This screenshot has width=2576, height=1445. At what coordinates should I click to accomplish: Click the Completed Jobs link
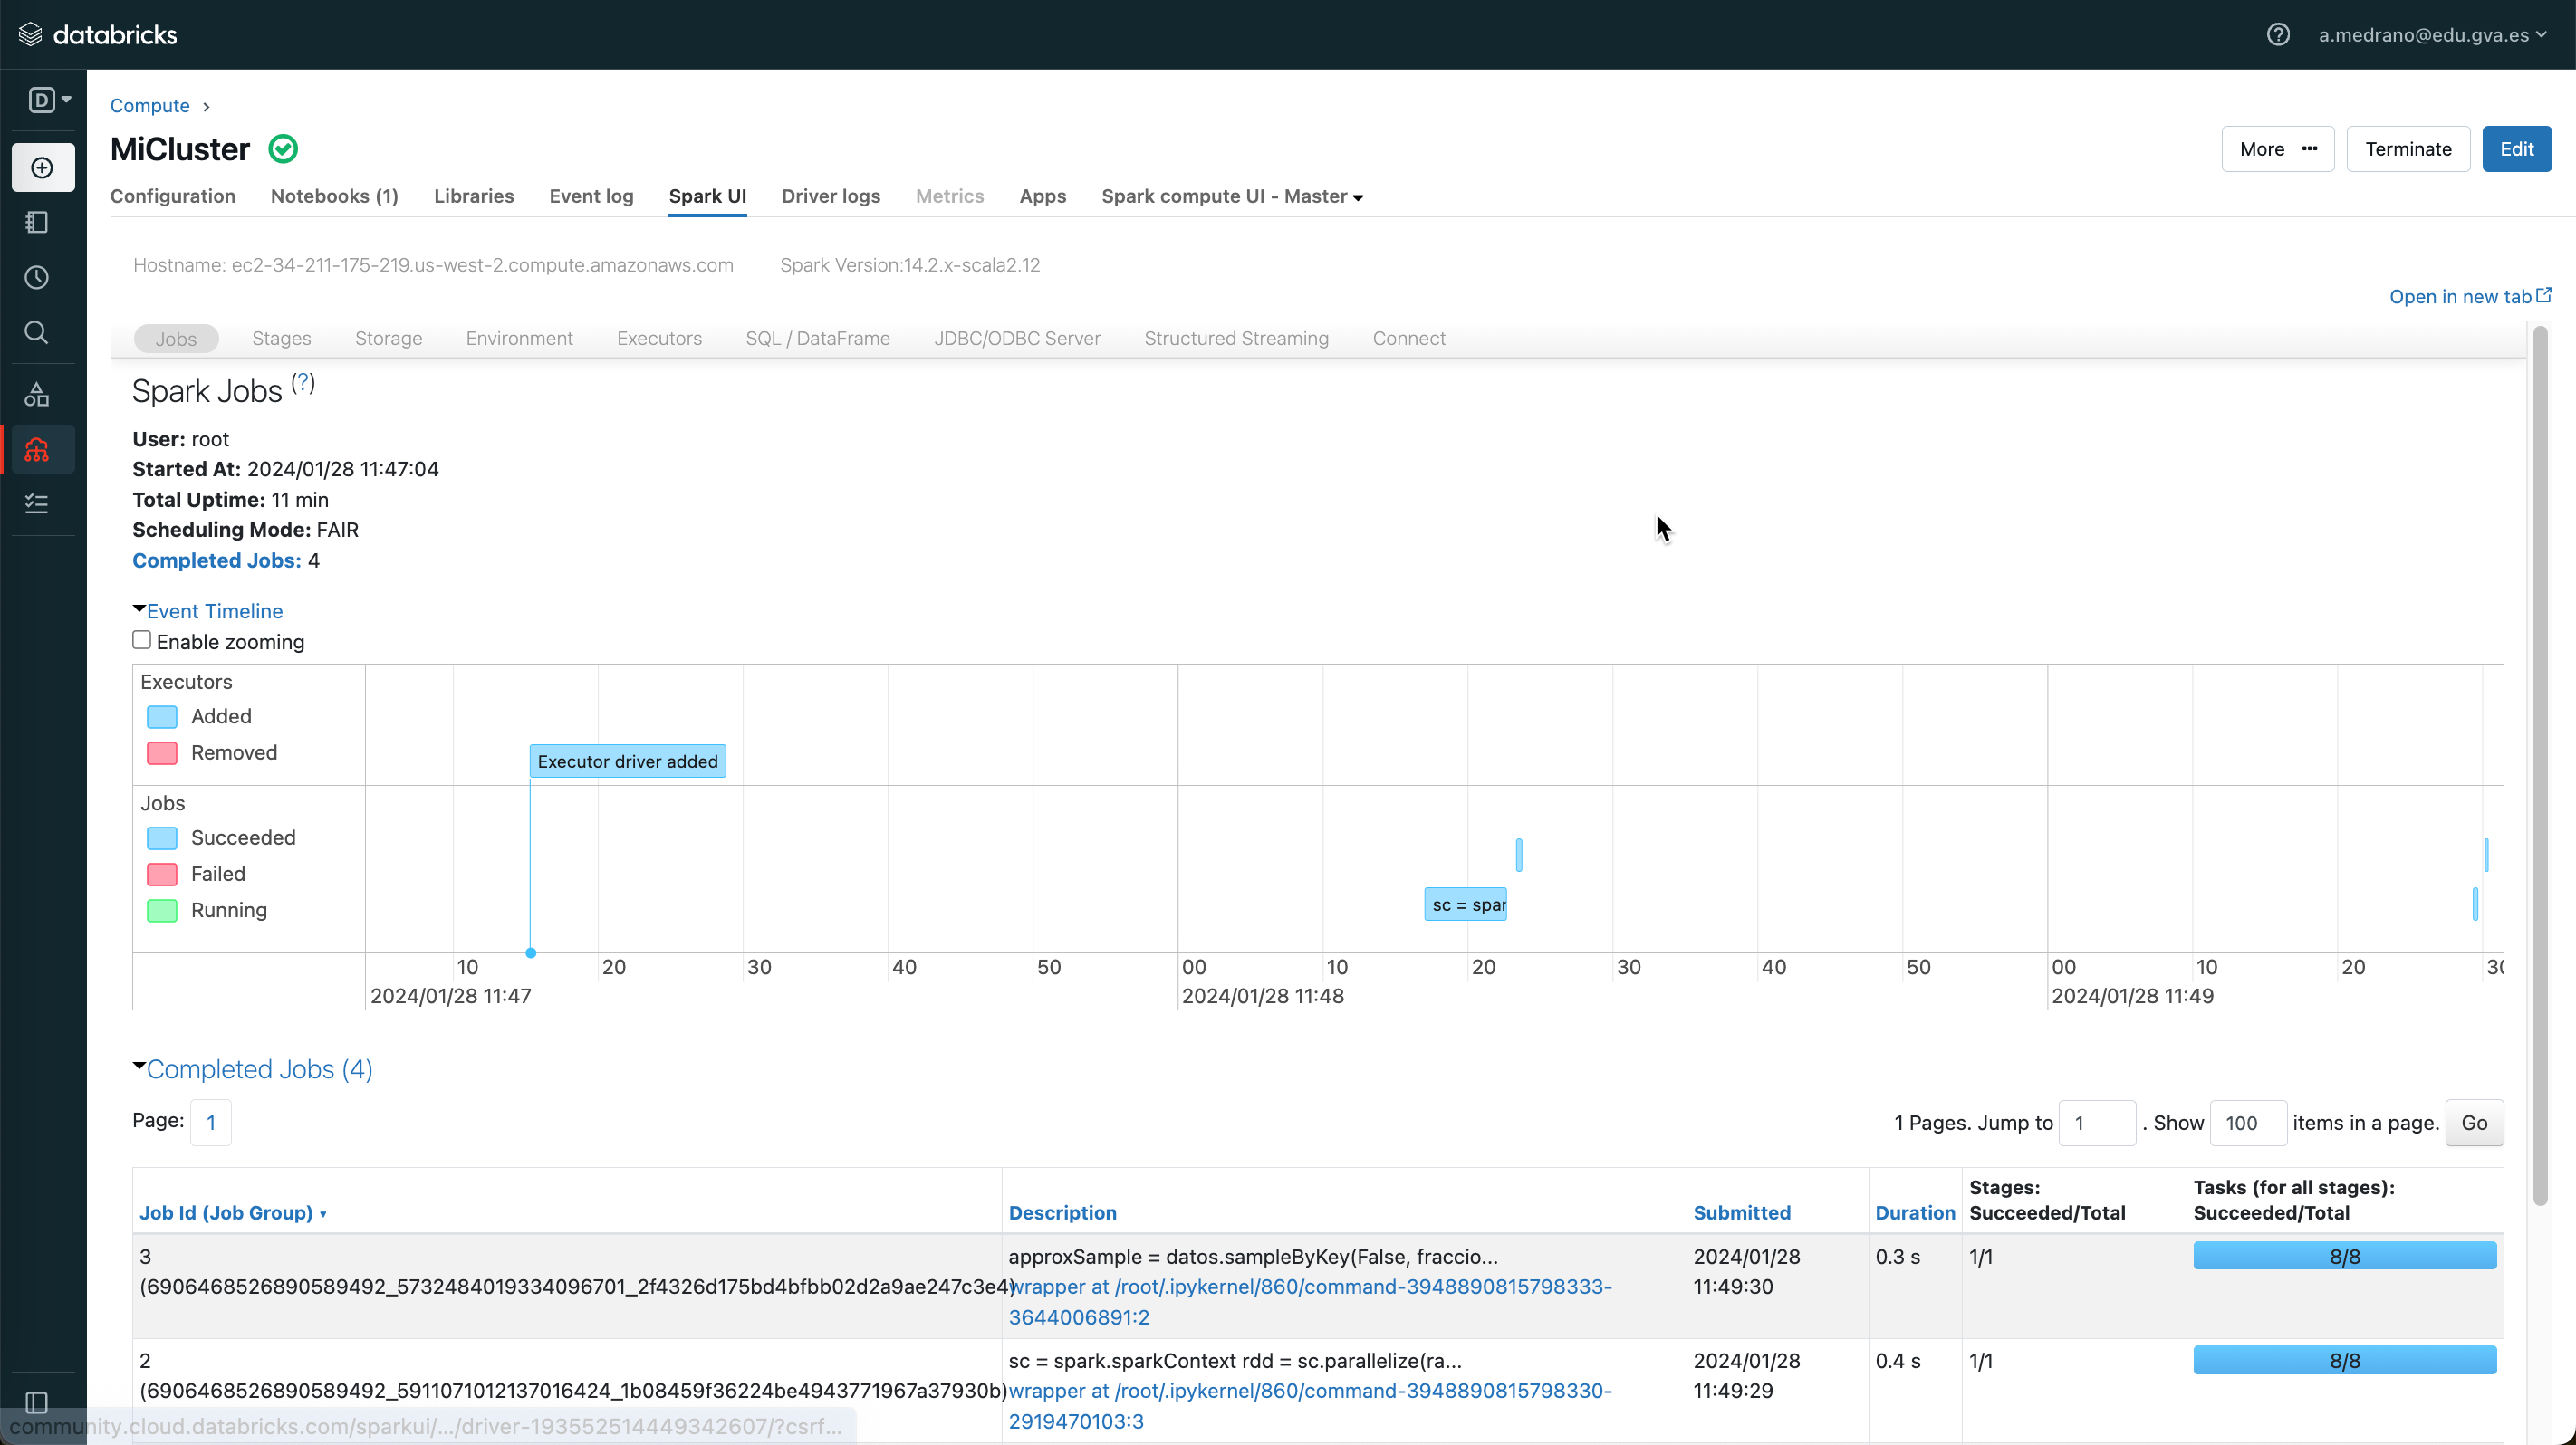214,559
